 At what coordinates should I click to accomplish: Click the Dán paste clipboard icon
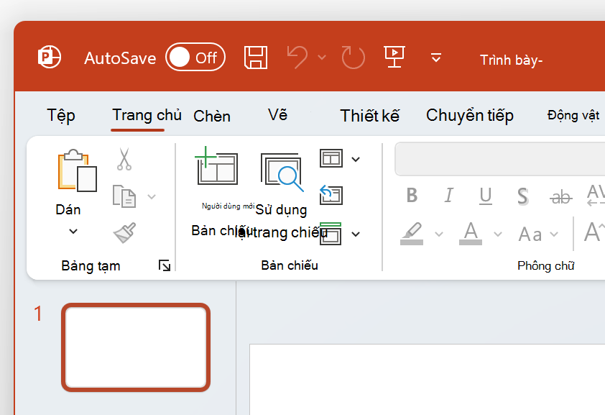coord(77,170)
